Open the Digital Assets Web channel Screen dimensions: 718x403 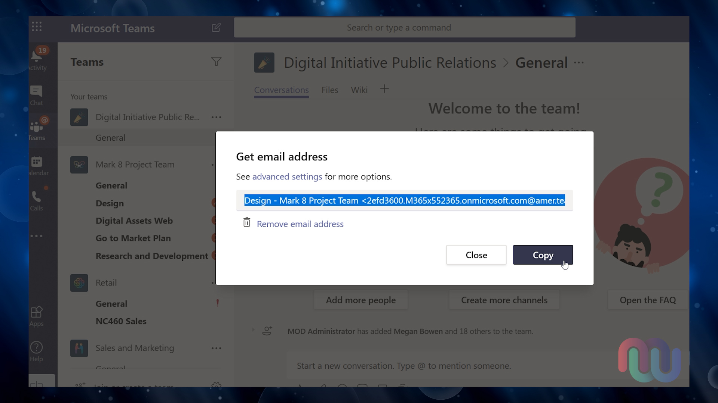[134, 221]
